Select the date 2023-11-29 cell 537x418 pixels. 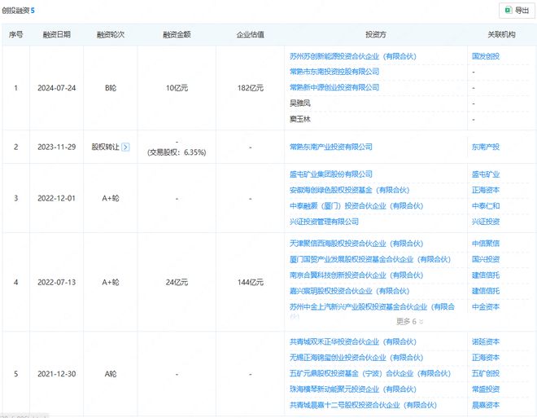tap(56, 147)
